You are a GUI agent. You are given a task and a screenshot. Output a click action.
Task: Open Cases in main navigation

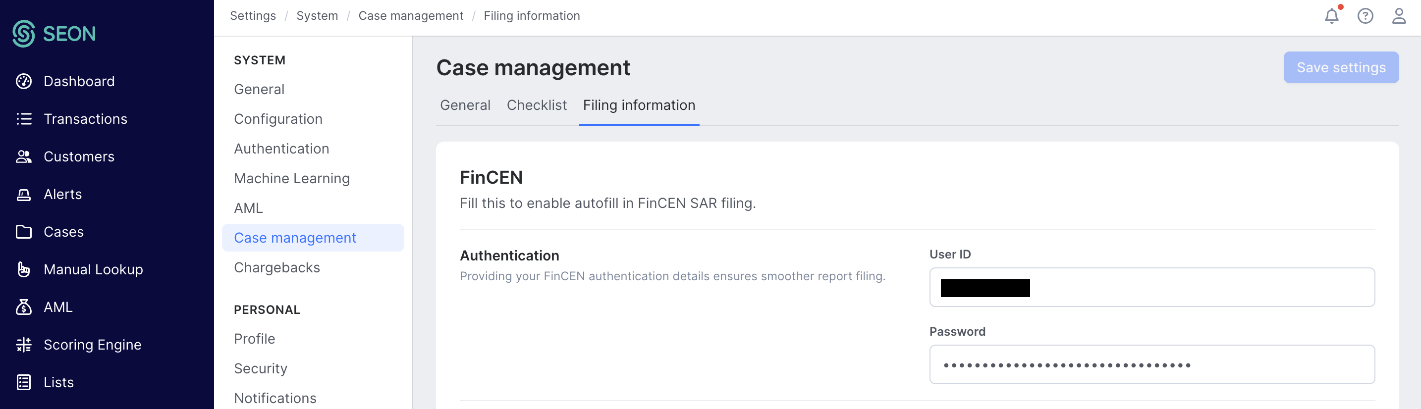63,232
